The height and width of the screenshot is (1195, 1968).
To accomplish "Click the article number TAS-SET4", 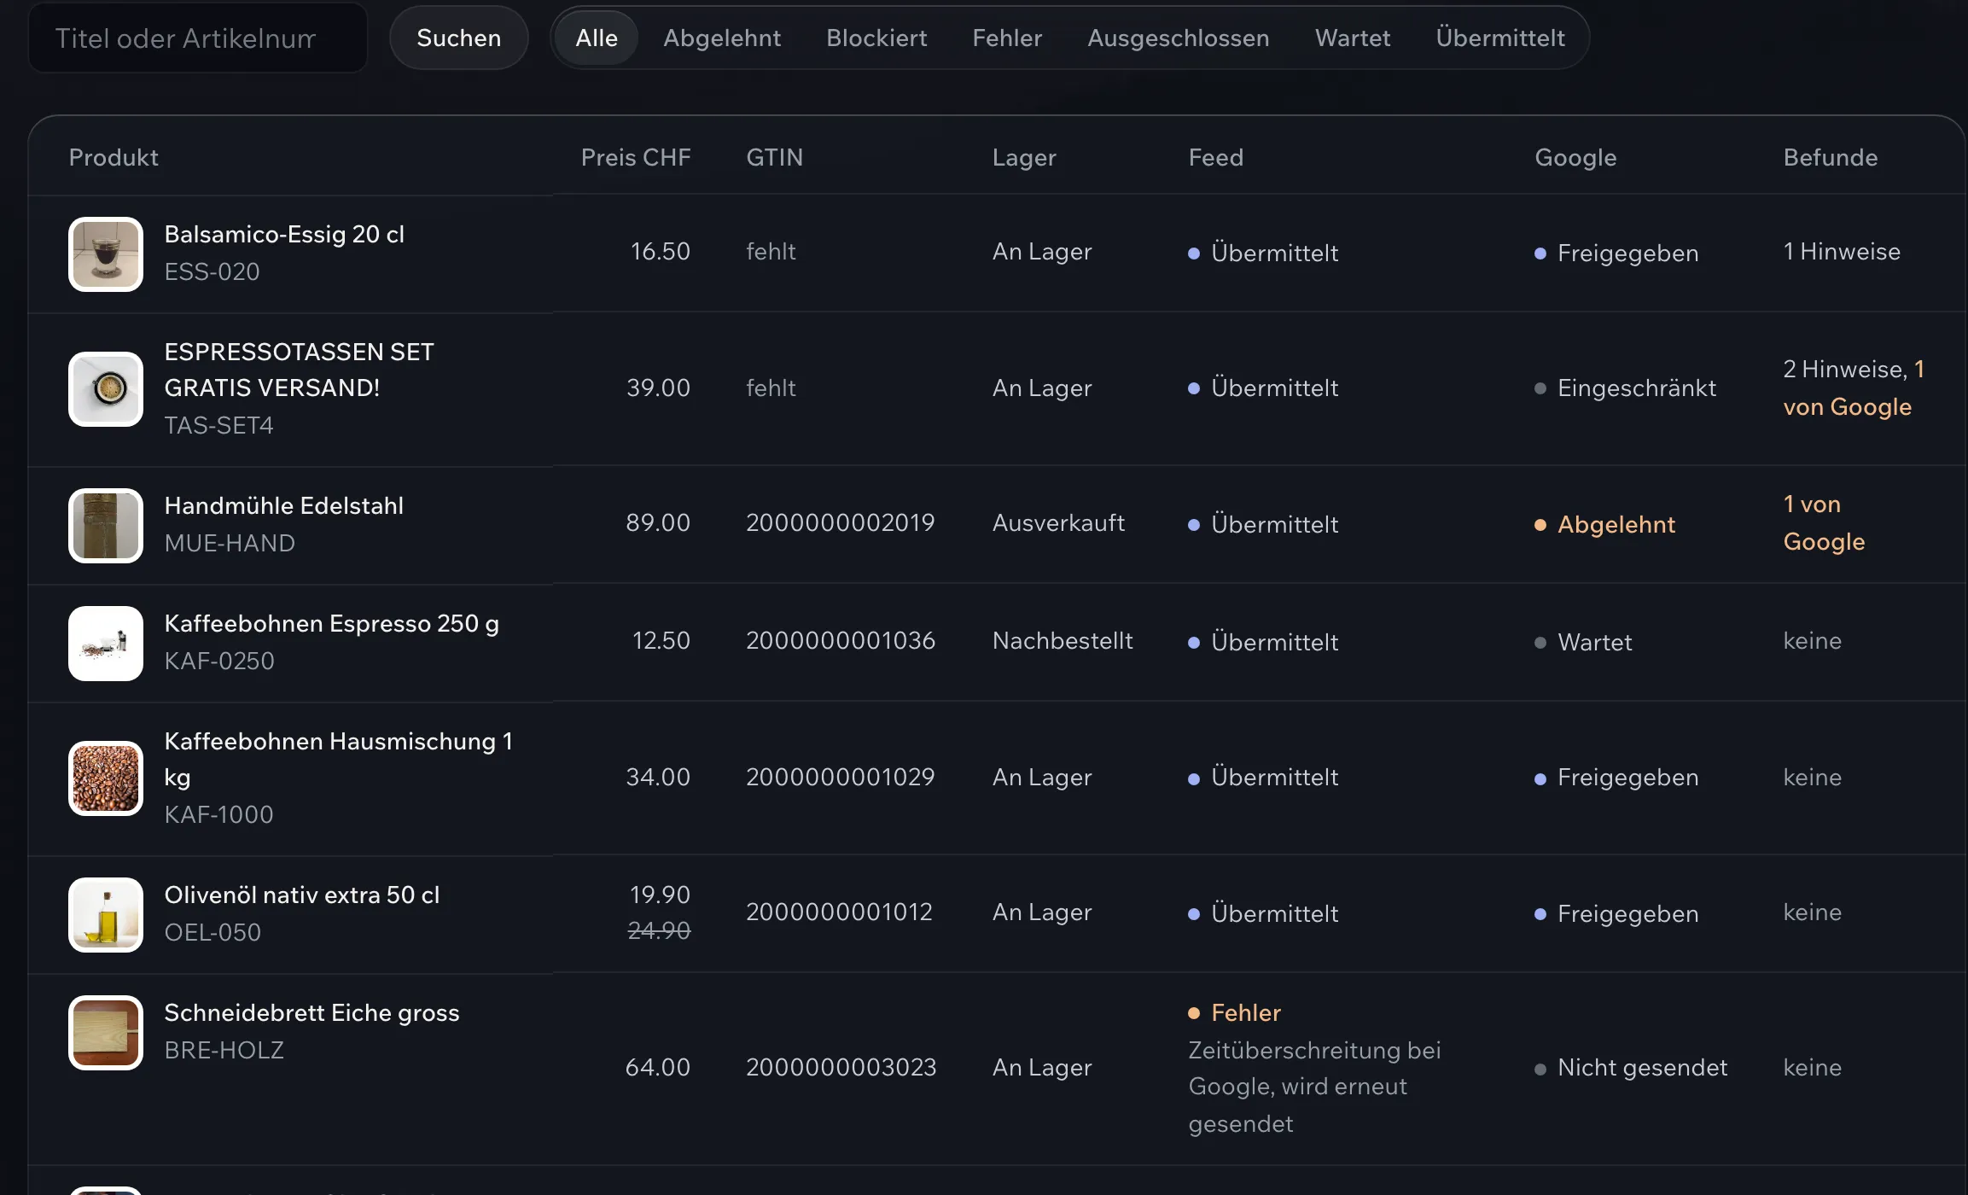I will [218, 425].
